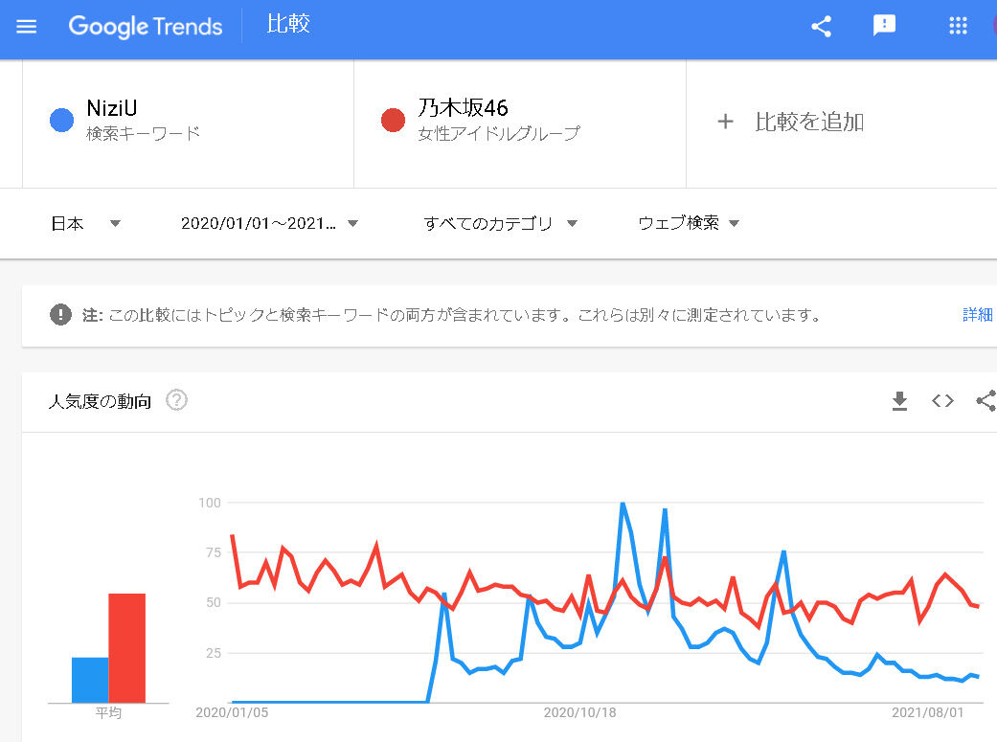Click the Google Trends logo
Image resolution: width=997 pixels, height=742 pixels.
tap(145, 27)
